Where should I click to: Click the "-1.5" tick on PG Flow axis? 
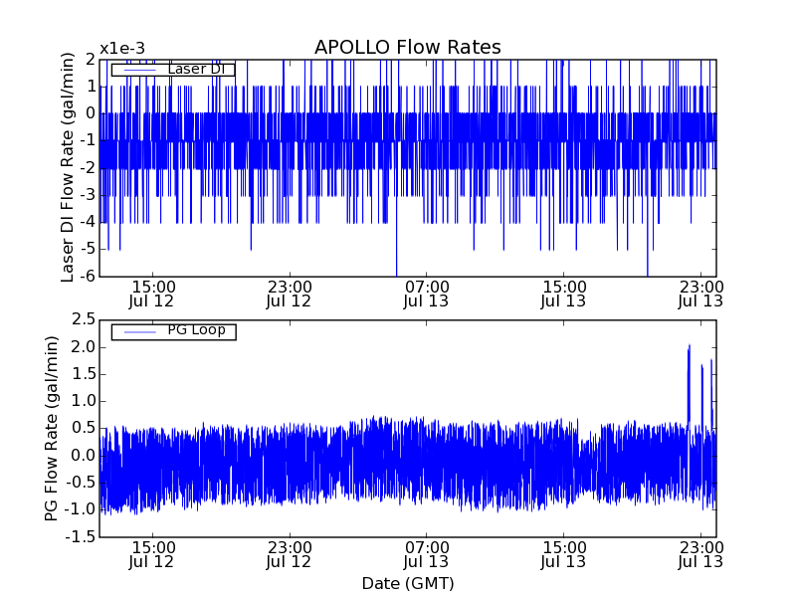[x=81, y=536]
